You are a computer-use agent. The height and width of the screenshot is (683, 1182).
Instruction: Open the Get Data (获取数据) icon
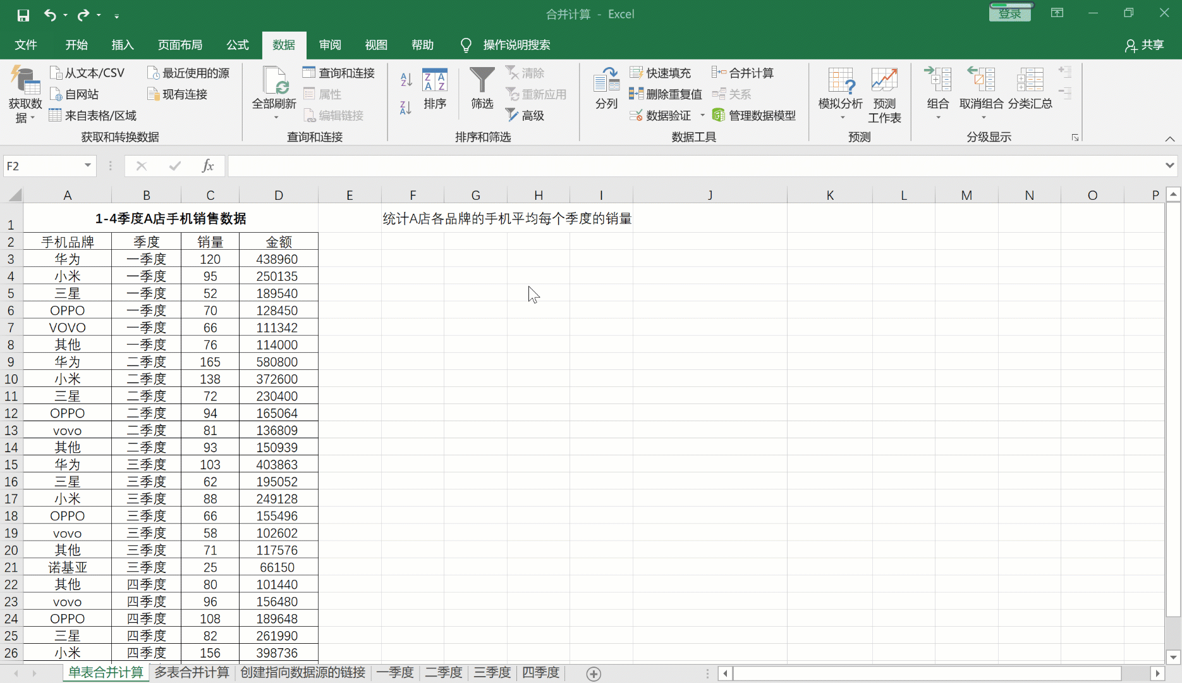pos(25,82)
